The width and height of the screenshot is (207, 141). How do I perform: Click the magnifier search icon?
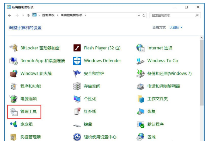[197, 15]
